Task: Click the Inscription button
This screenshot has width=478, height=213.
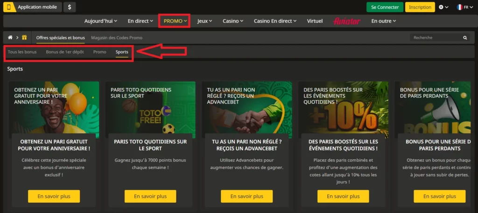Action: pos(420,7)
